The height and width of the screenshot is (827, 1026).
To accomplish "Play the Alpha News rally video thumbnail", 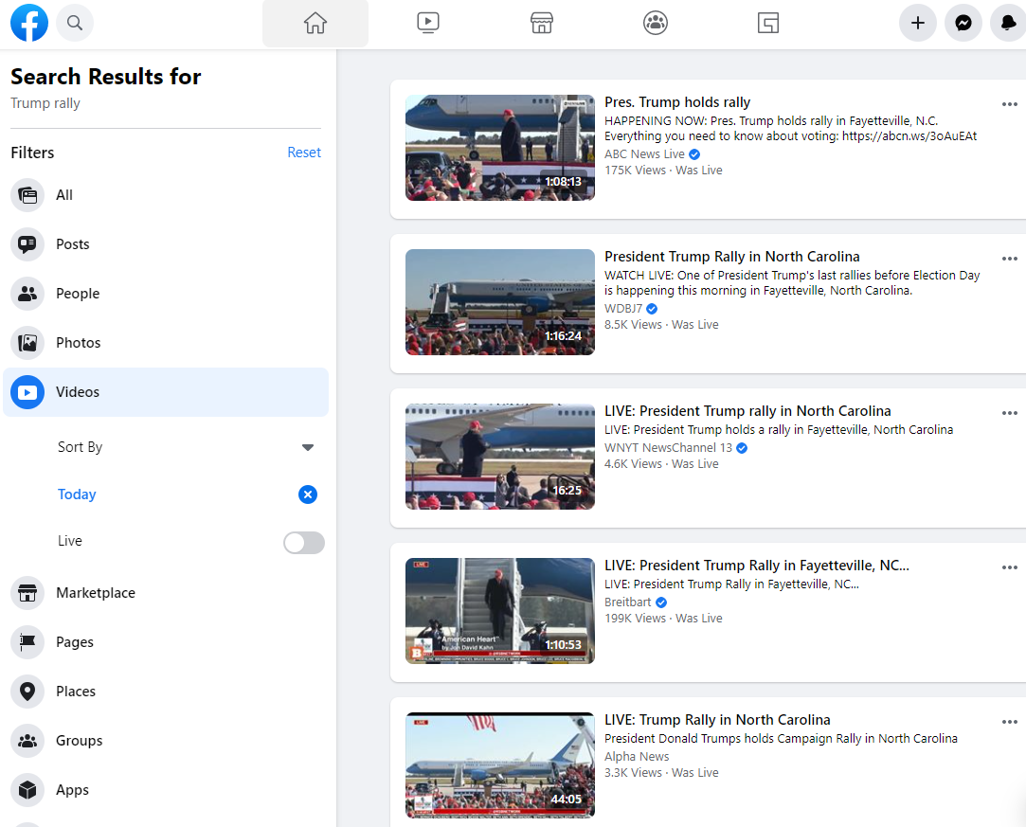I will click(x=500, y=764).
